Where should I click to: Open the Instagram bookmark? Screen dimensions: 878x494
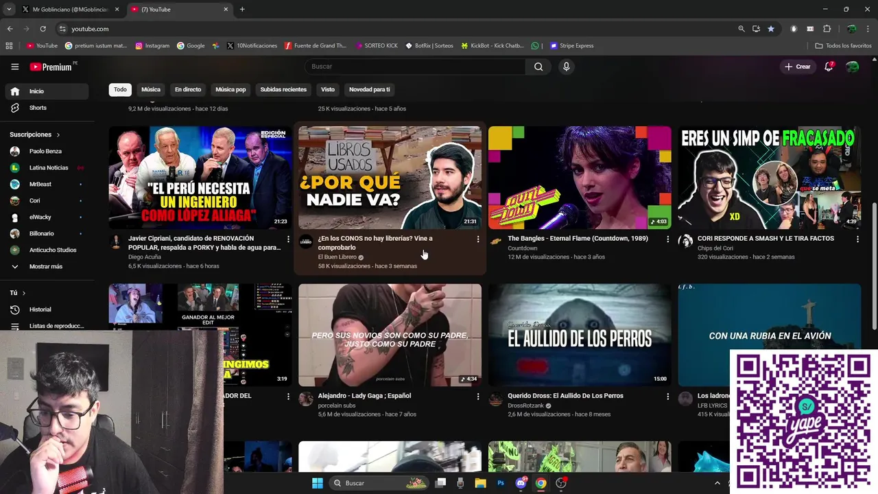[152, 46]
